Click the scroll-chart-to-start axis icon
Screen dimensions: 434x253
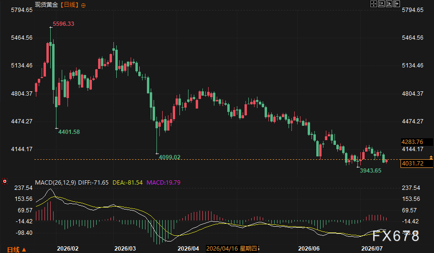[x=381, y=4]
